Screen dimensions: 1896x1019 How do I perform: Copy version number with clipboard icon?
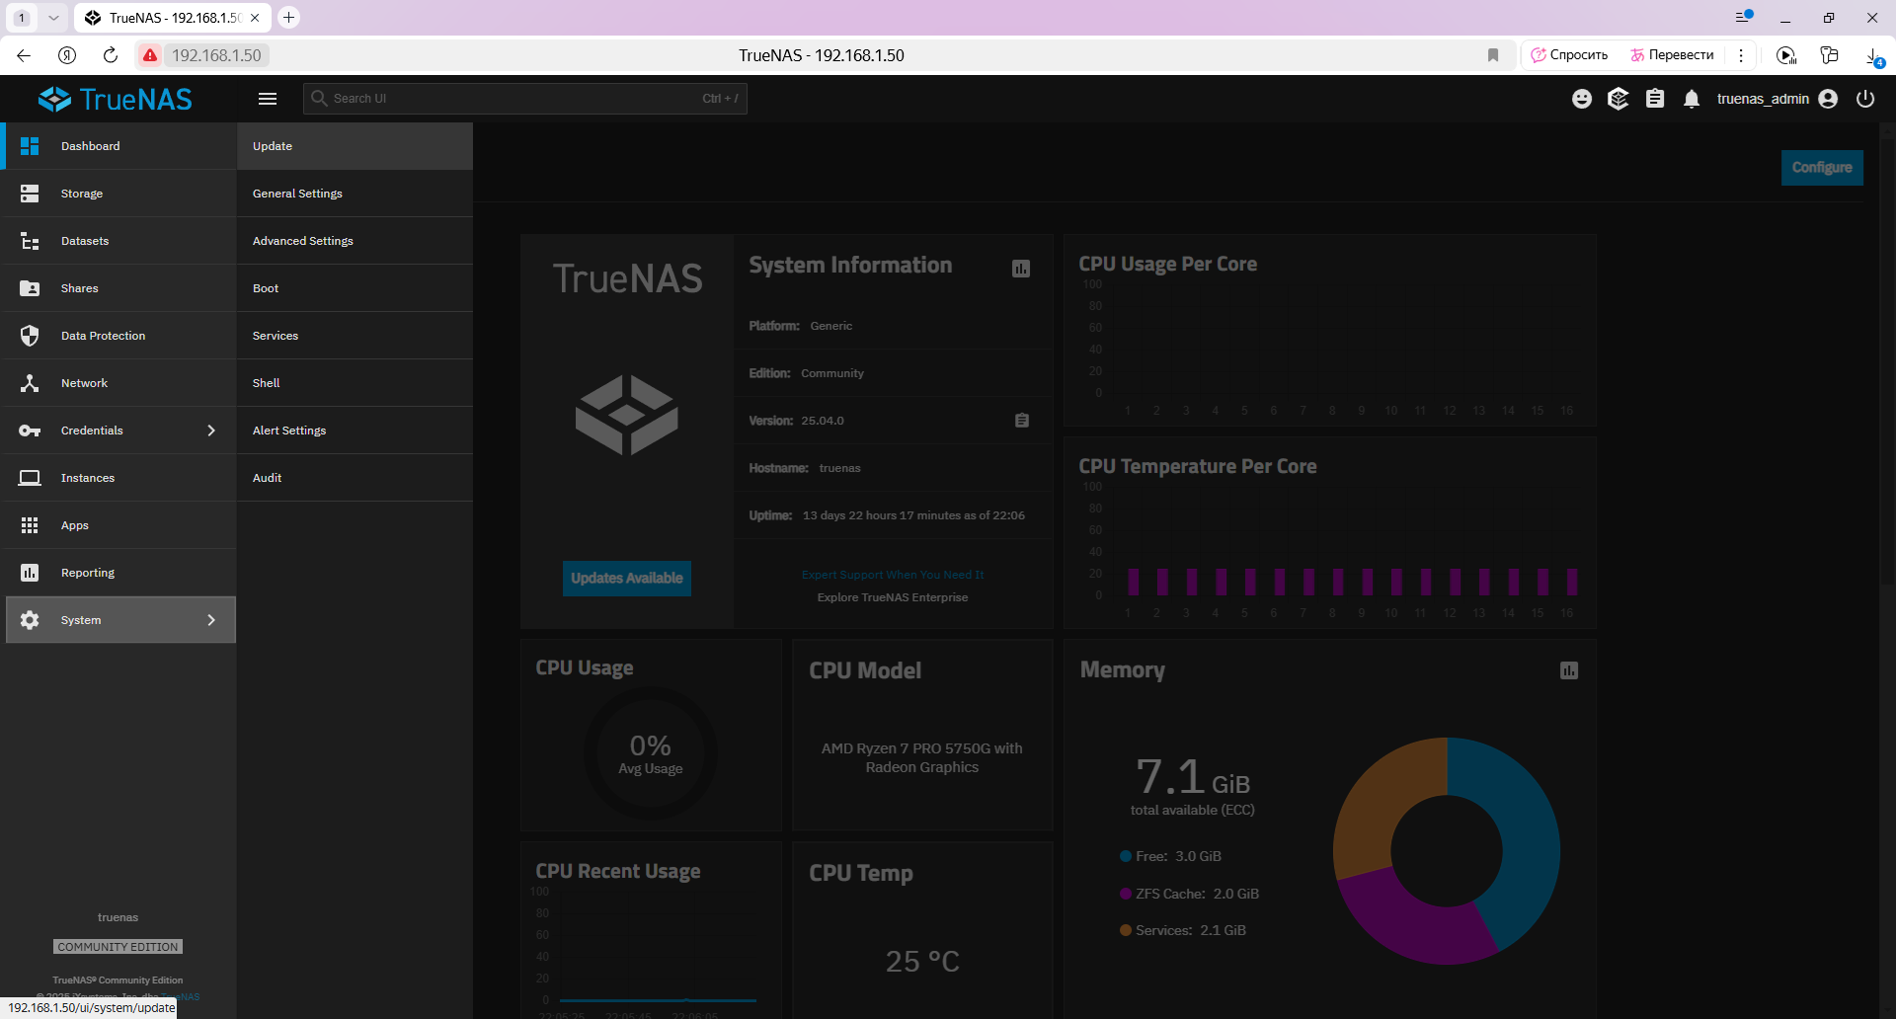point(1022,421)
